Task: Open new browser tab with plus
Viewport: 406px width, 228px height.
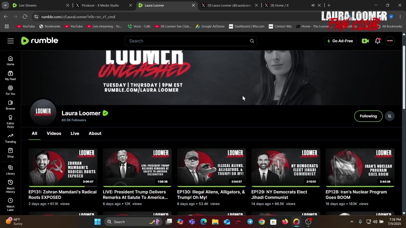Action: 329,5
